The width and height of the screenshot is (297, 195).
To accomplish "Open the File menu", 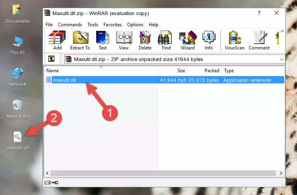I will (49, 25).
